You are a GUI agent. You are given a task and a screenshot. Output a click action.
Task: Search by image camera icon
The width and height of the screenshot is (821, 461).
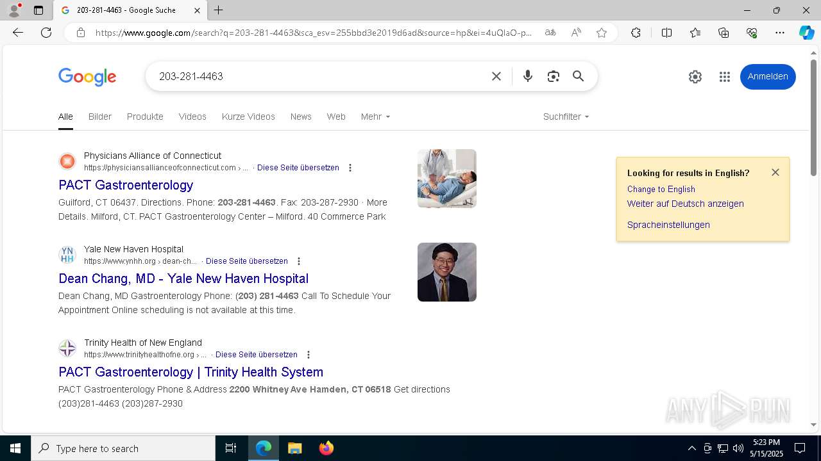point(554,76)
